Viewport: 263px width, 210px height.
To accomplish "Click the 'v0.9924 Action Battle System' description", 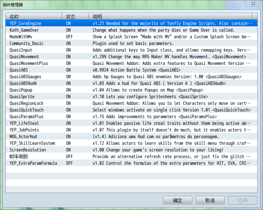I will 136,70.
